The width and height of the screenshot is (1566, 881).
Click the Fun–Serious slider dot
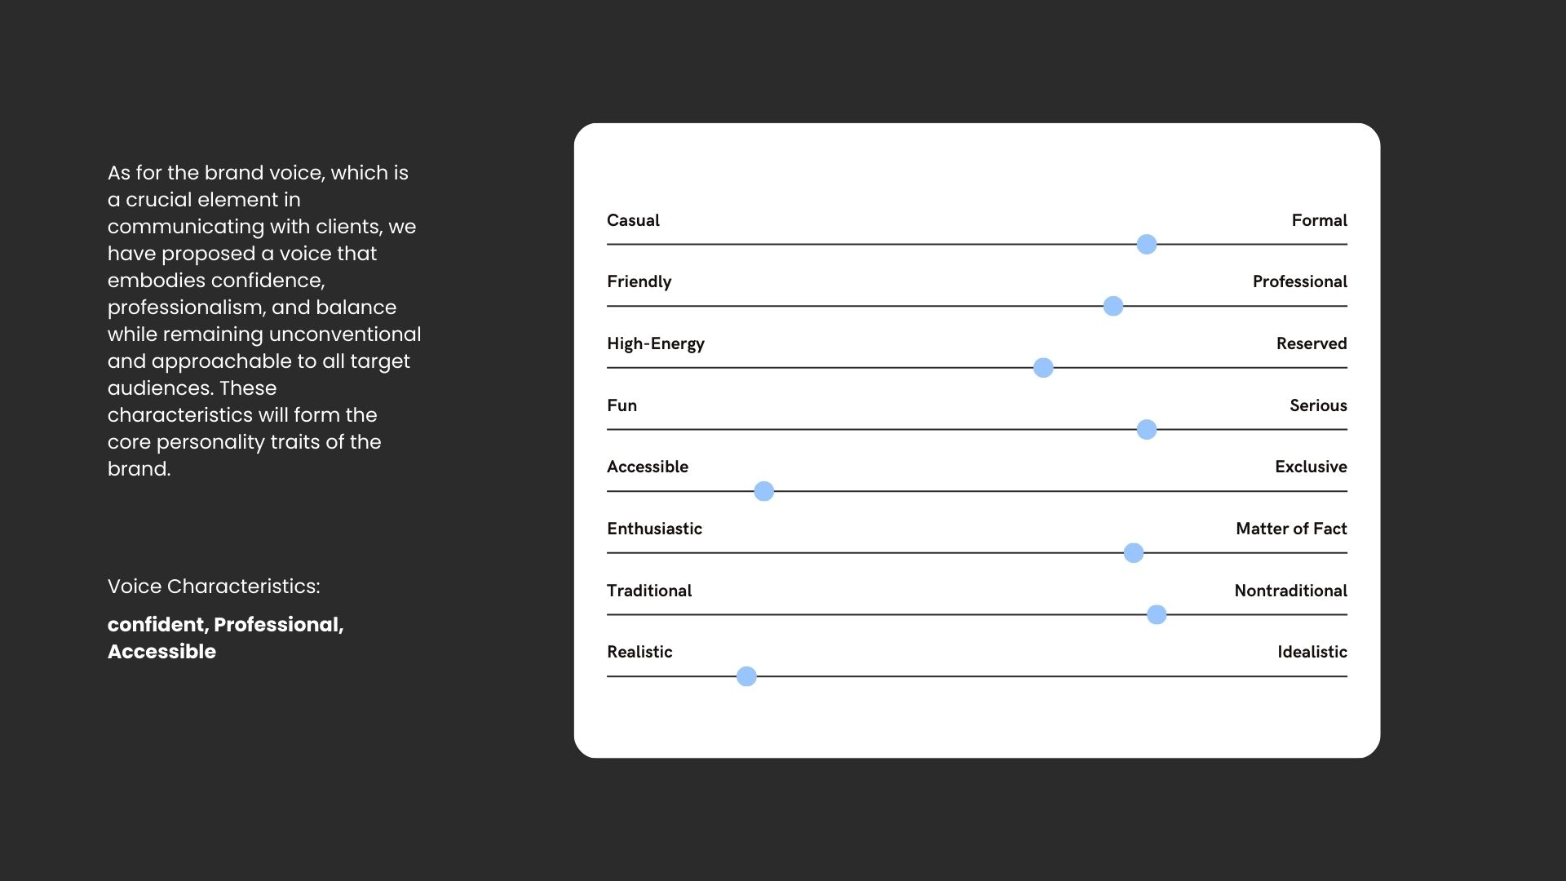[1146, 429]
